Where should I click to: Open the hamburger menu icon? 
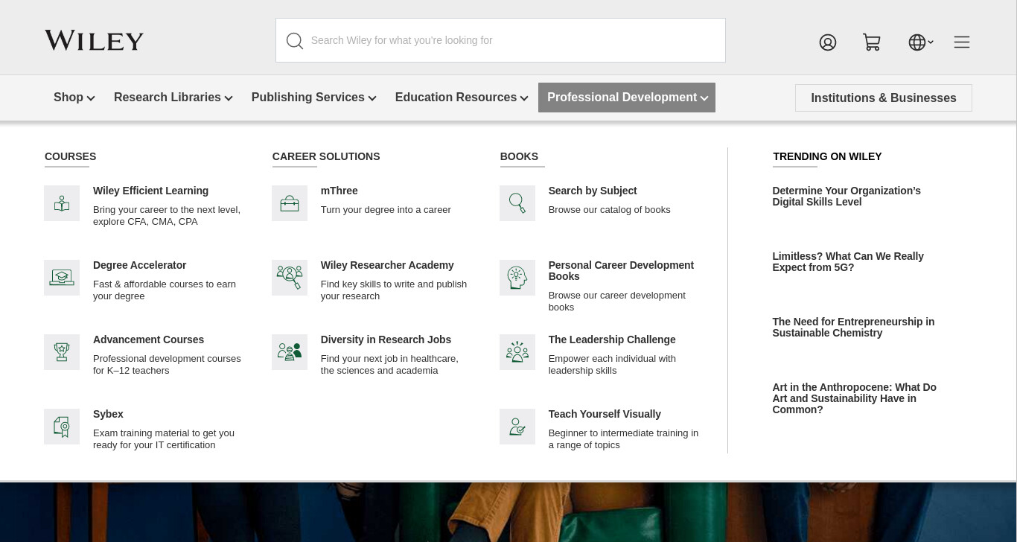pos(962,42)
